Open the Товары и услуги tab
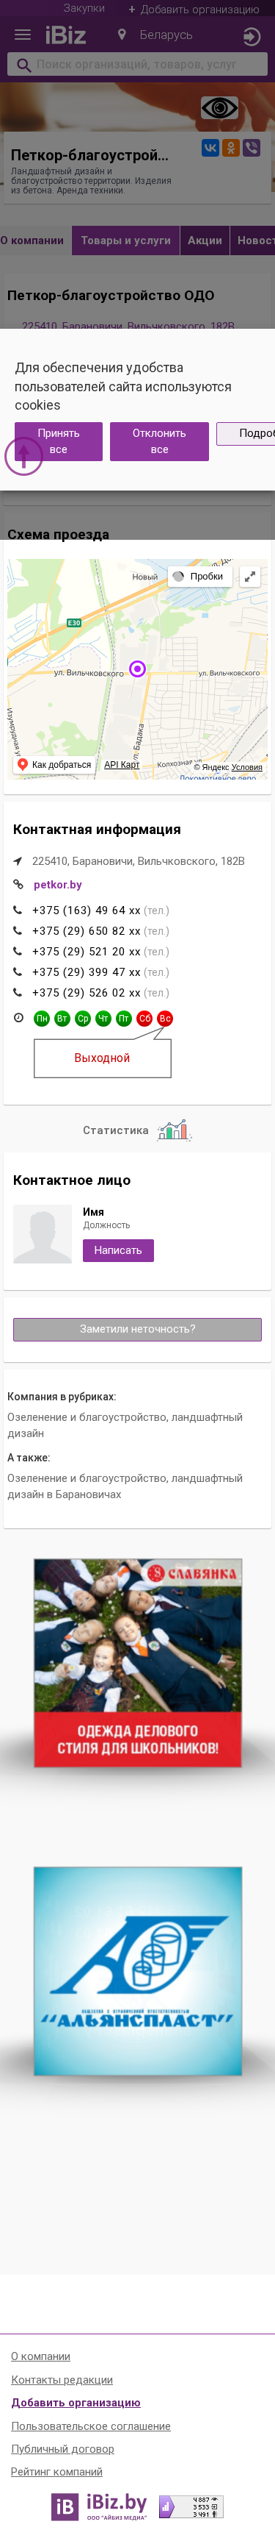Image resolution: width=275 pixels, height=2541 pixels. pyautogui.click(x=125, y=240)
